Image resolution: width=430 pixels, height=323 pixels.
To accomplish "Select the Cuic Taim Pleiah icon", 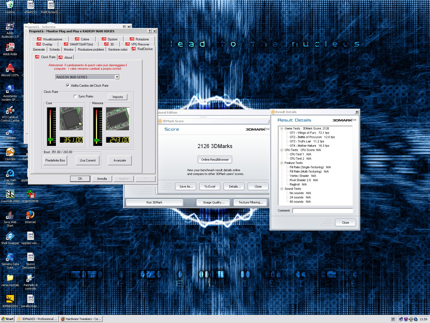I will point(10,173).
